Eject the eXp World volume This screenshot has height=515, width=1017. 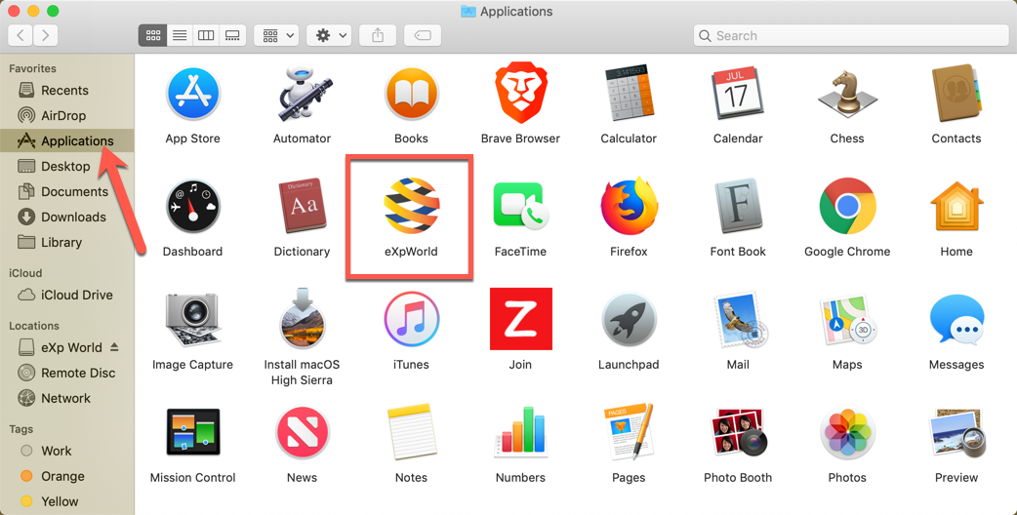pyautogui.click(x=115, y=347)
